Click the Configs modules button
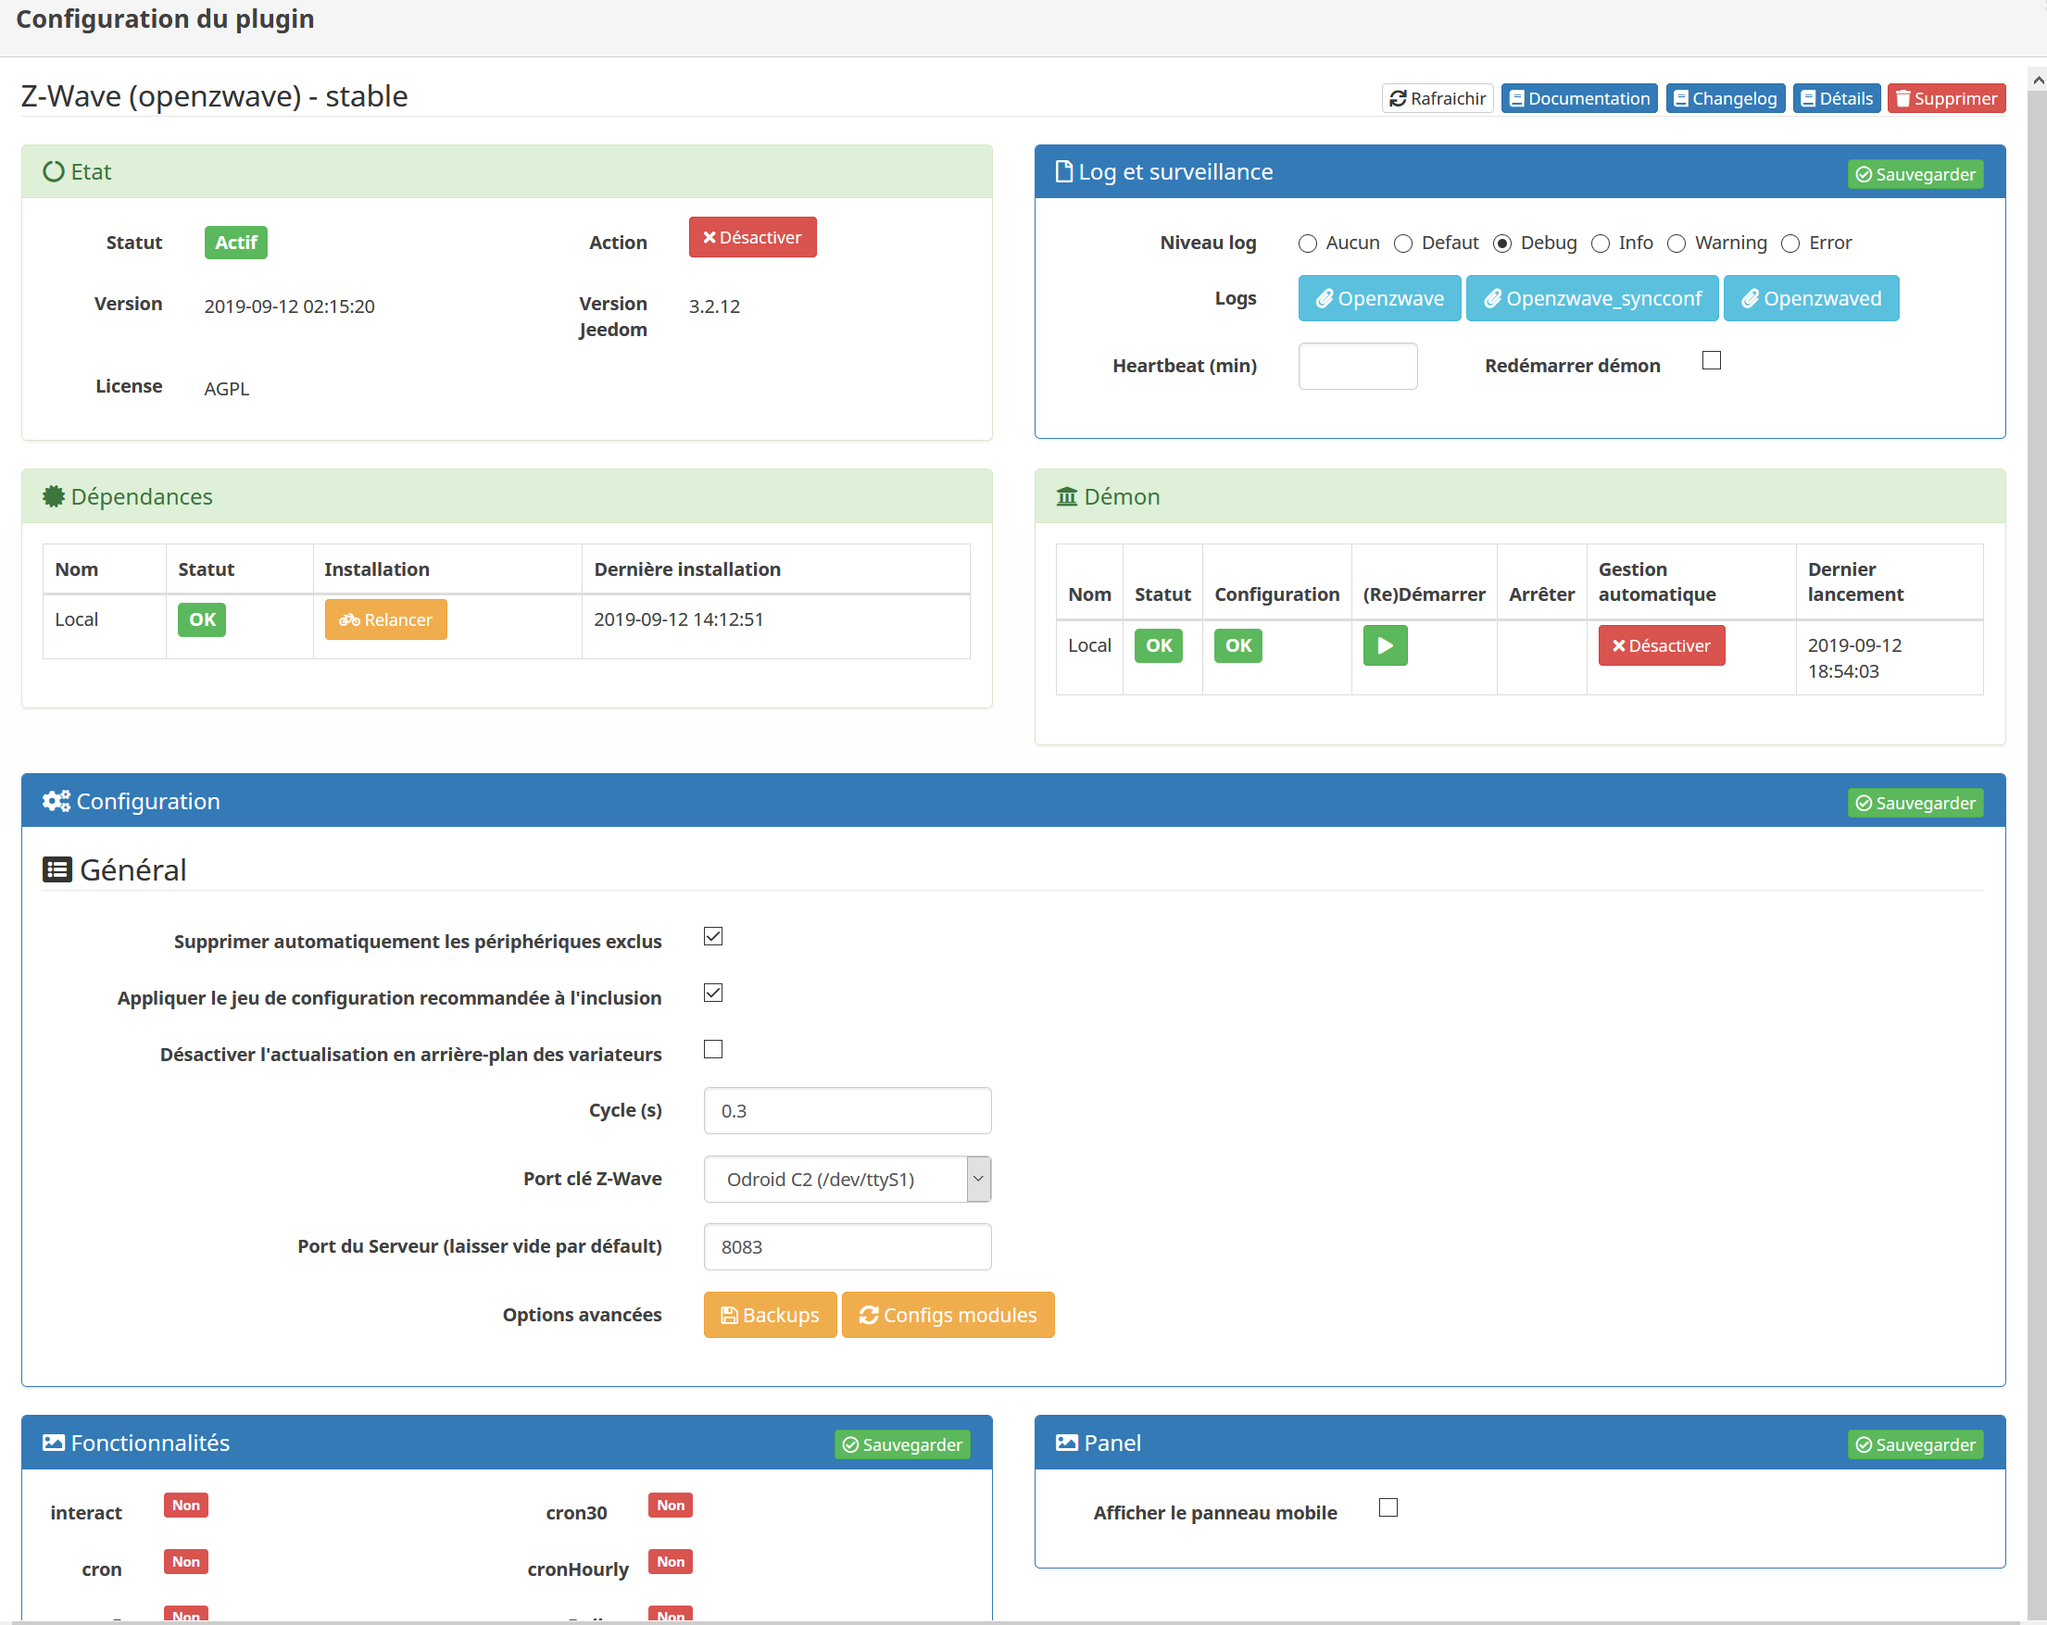The height and width of the screenshot is (1625, 2047). tap(948, 1316)
